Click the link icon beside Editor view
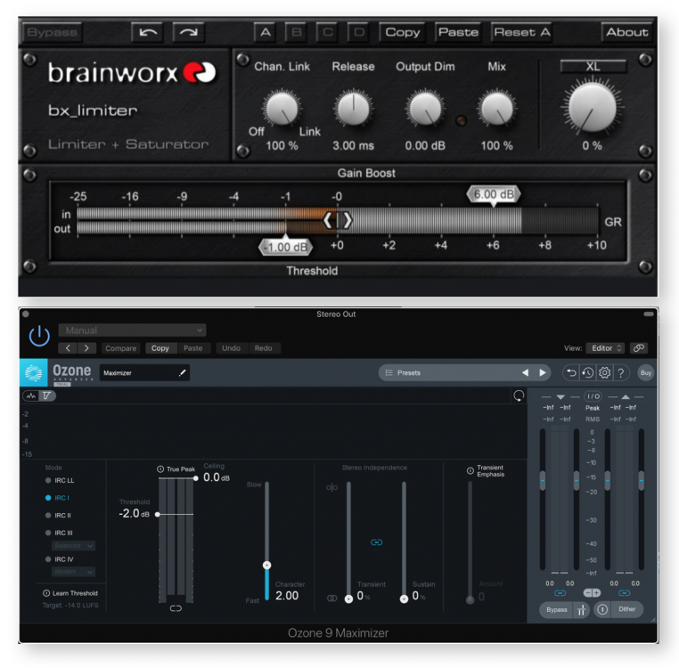 click(638, 348)
